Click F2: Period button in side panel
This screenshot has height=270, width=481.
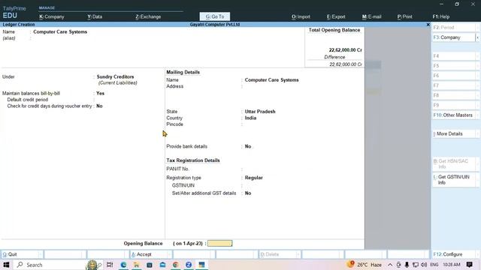pyautogui.click(x=455, y=28)
